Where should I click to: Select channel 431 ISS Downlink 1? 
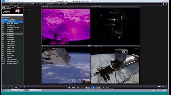pyautogui.click(x=12, y=30)
